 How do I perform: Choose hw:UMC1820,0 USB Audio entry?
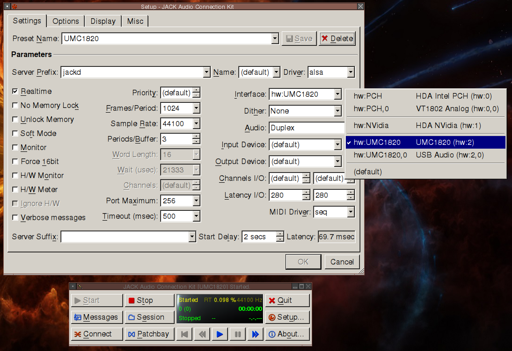point(425,155)
